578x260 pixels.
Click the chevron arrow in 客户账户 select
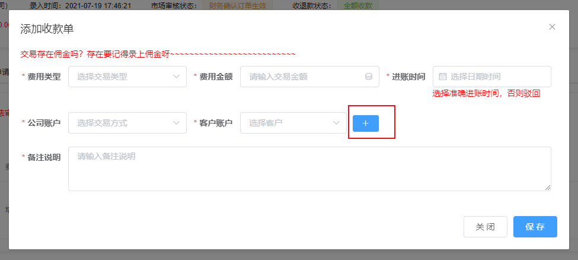336,123
